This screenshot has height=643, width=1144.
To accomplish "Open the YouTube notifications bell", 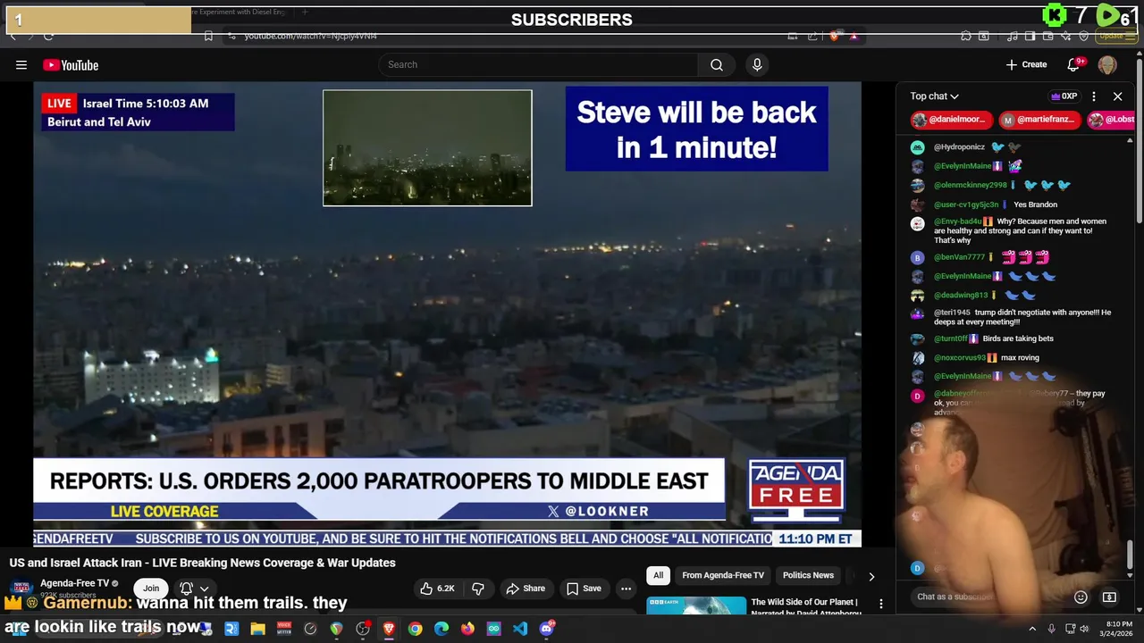I will tap(1075, 64).
